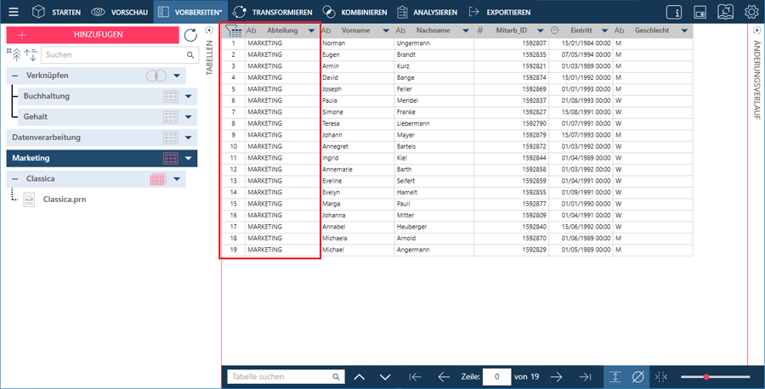Go to the first row arrow
Screen dimensions: 765x389
(415, 377)
